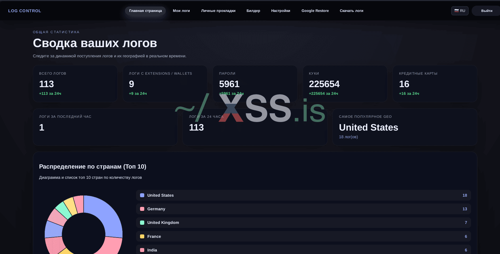Open the Настройки page

pyautogui.click(x=281, y=11)
